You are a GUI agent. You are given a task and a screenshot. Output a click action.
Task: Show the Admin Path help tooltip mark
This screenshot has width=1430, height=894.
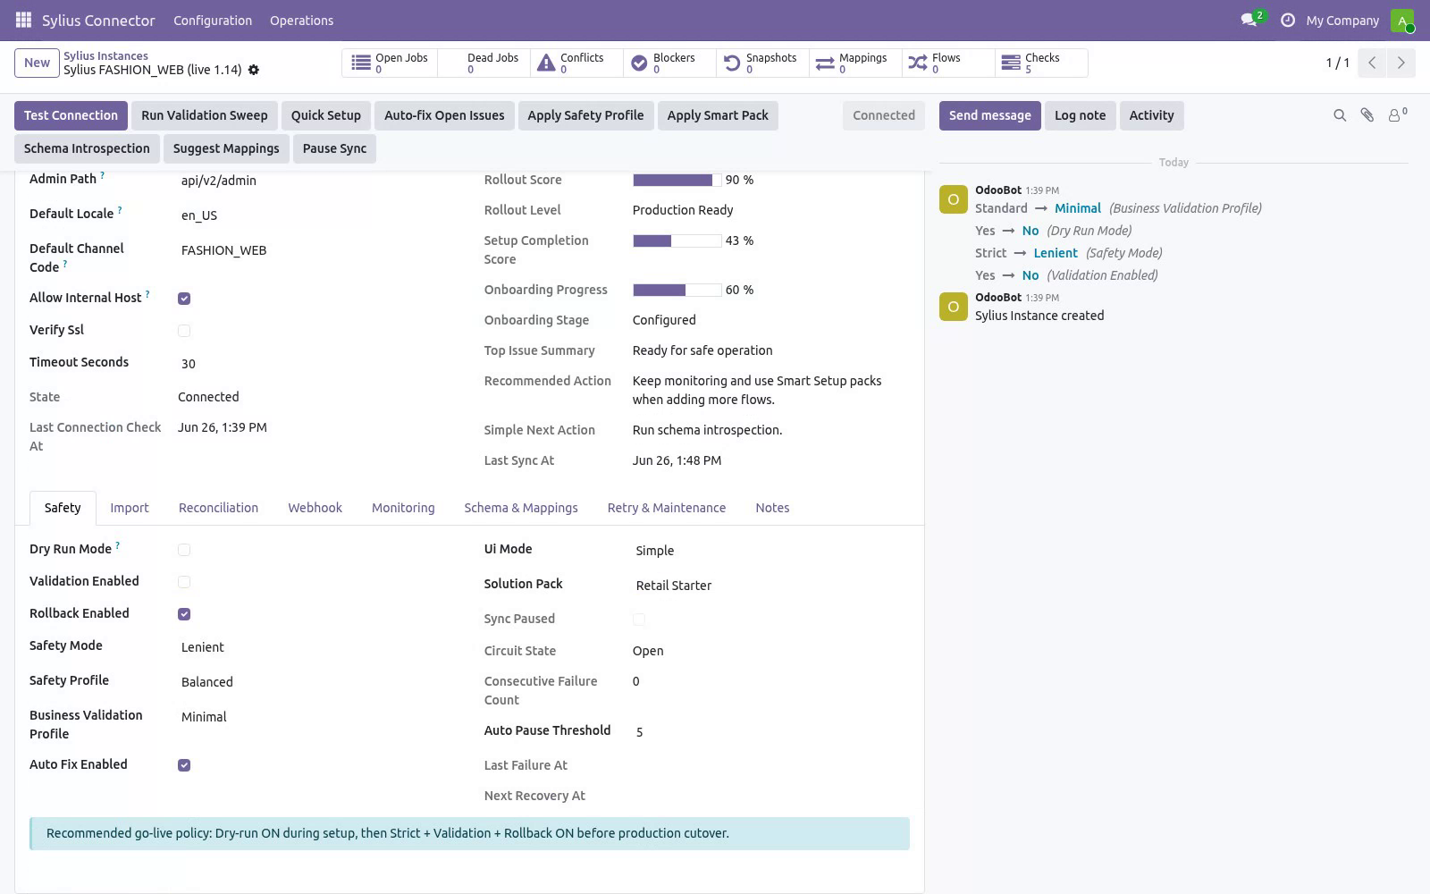(x=102, y=175)
